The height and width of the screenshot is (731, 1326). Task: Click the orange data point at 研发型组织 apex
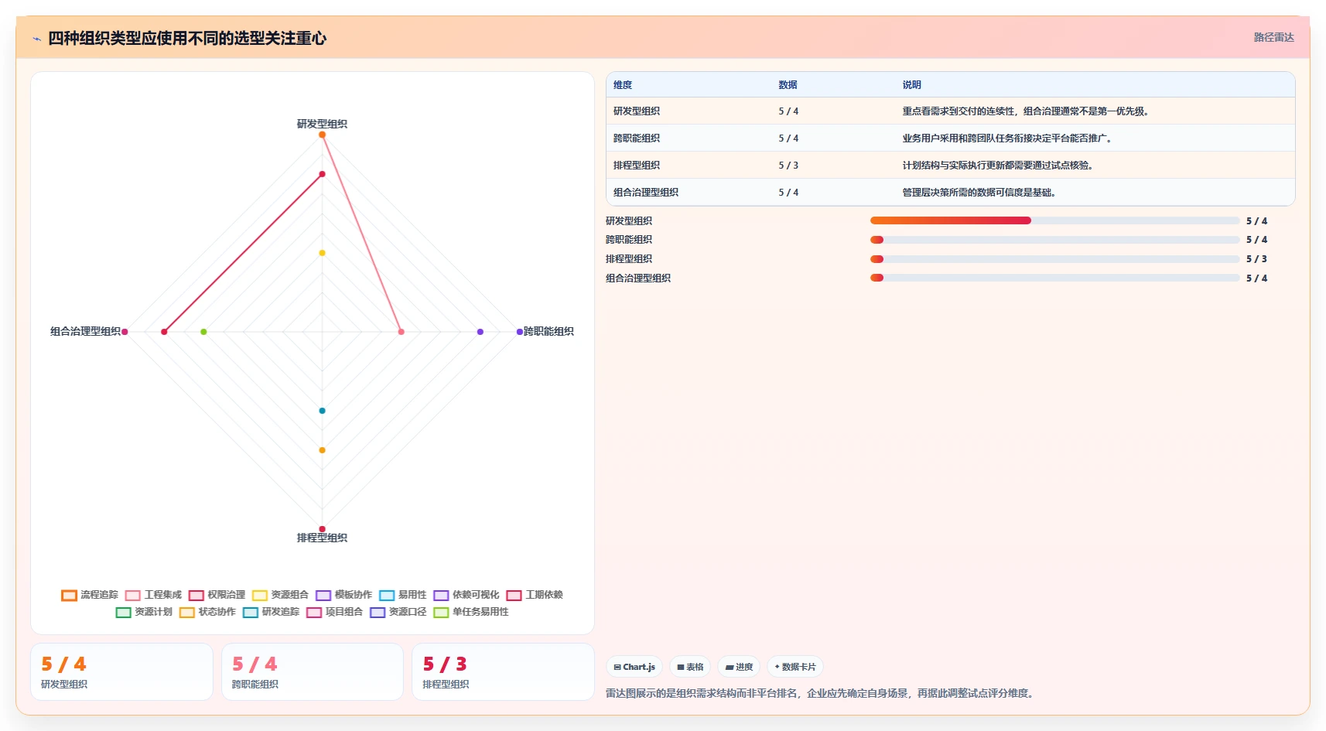(323, 135)
